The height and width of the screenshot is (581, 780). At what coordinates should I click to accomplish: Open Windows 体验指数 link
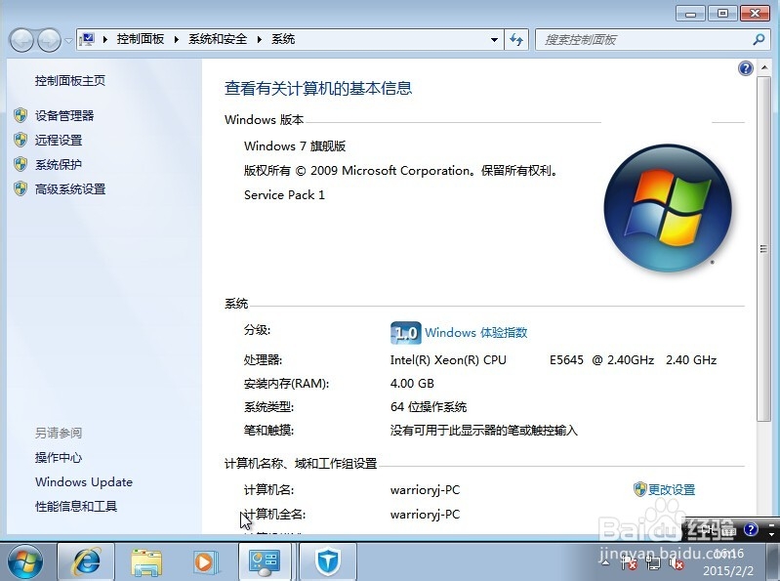476,333
